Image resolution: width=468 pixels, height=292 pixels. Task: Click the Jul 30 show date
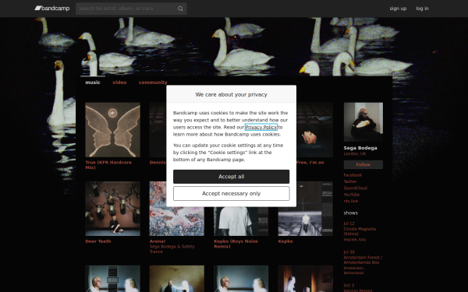349,252
